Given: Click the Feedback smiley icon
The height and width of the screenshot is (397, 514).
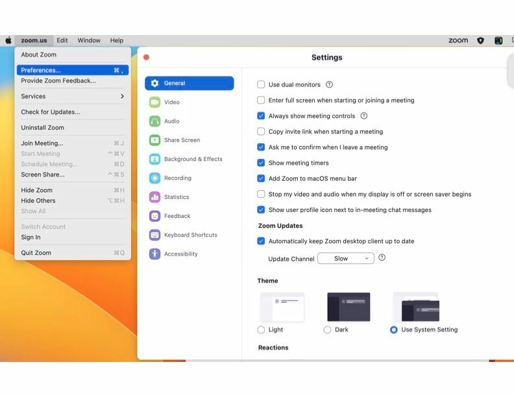Looking at the screenshot, I should pyautogui.click(x=154, y=216).
